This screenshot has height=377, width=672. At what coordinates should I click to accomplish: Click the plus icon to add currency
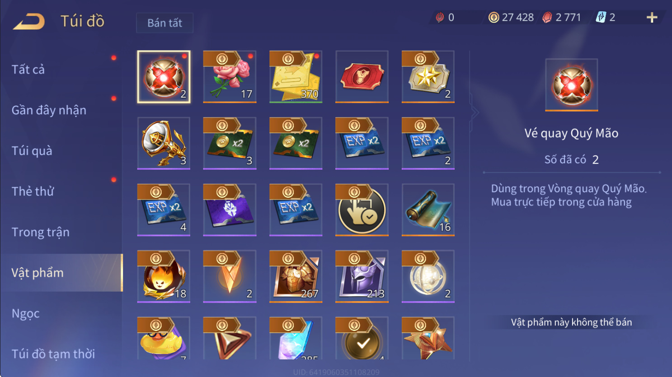tap(652, 18)
